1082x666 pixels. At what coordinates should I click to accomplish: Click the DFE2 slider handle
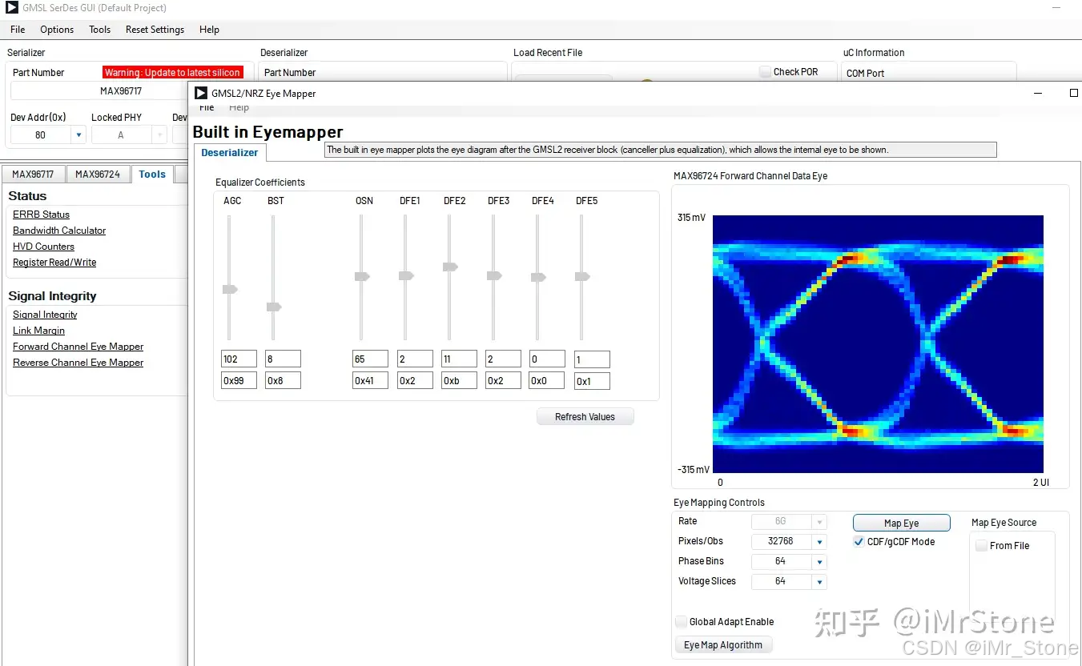pos(450,267)
